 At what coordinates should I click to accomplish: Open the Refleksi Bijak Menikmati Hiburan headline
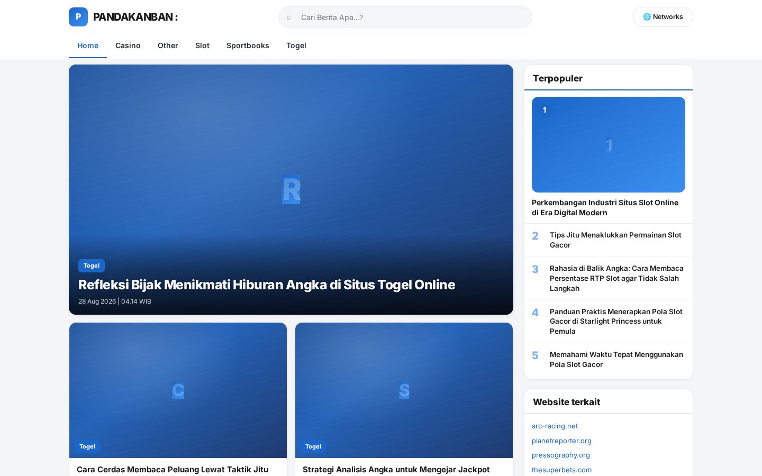coord(267,285)
